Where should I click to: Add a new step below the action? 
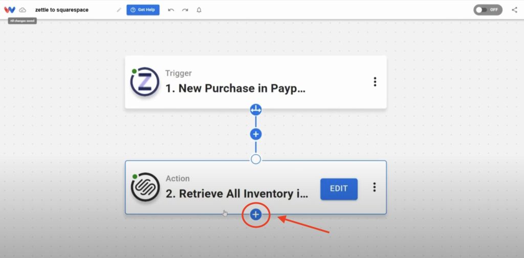[x=256, y=214]
